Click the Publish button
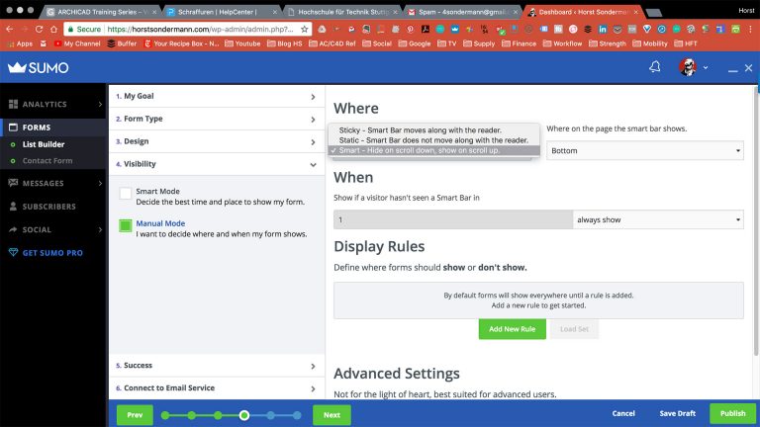The height and width of the screenshot is (427, 760). 732,414
